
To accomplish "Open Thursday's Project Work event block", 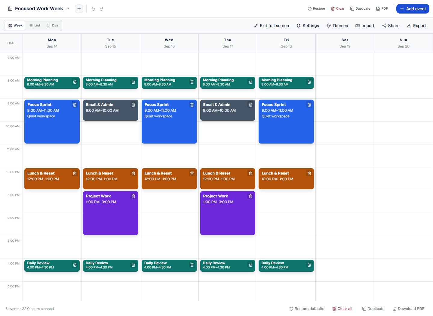I will [x=228, y=213].
